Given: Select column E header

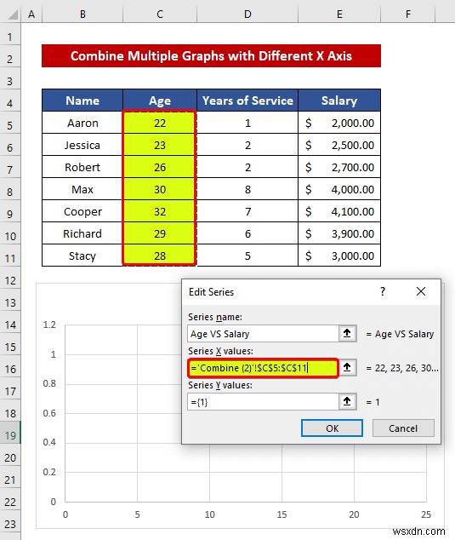Looking at the screenshot, I should coord(339,14).
